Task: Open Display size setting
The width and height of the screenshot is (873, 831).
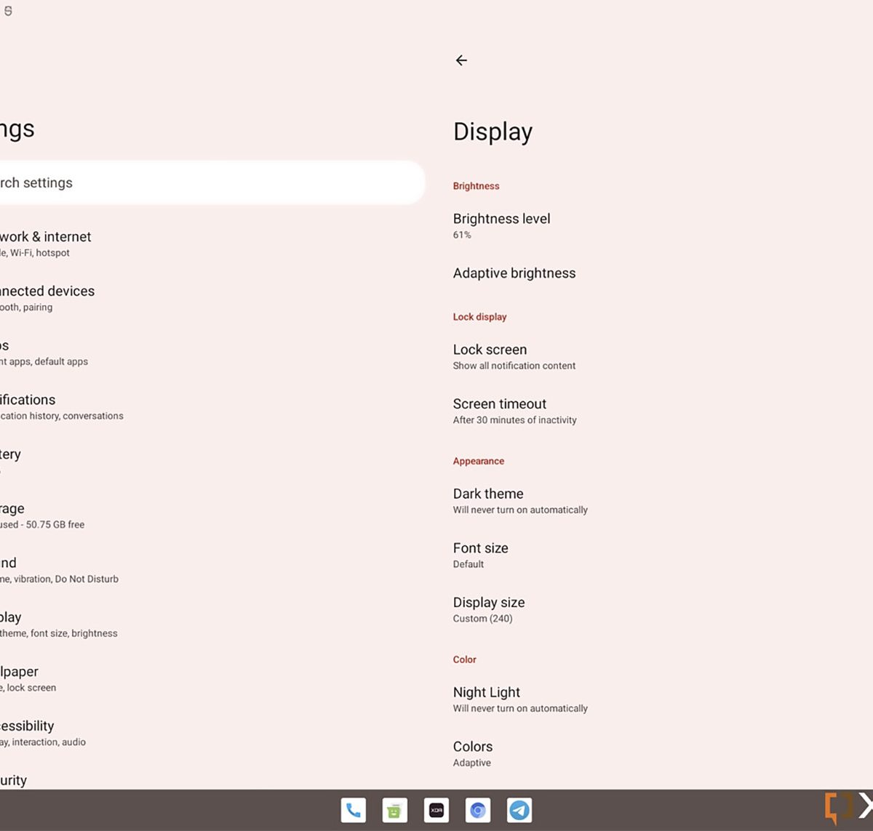Action: 489,609
